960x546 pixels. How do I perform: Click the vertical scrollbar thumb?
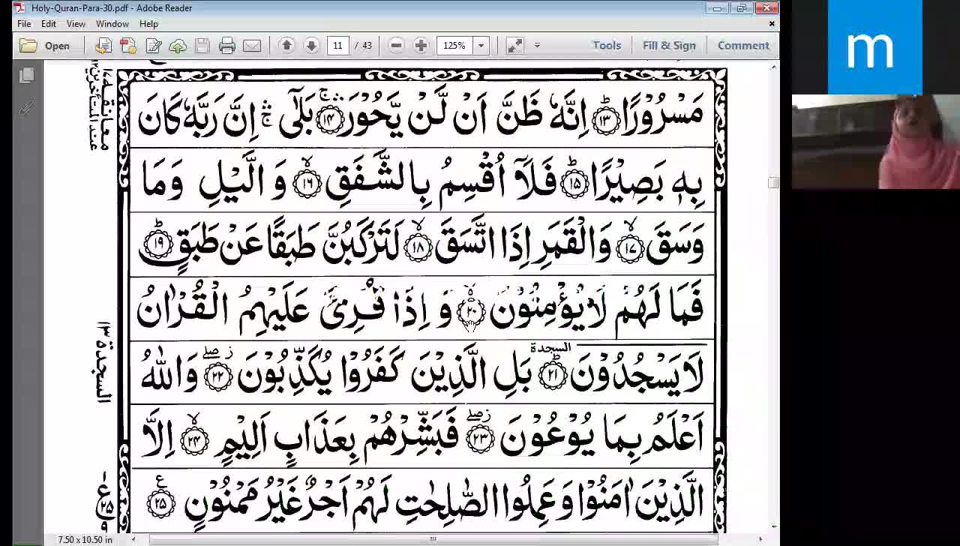[773, 182]
